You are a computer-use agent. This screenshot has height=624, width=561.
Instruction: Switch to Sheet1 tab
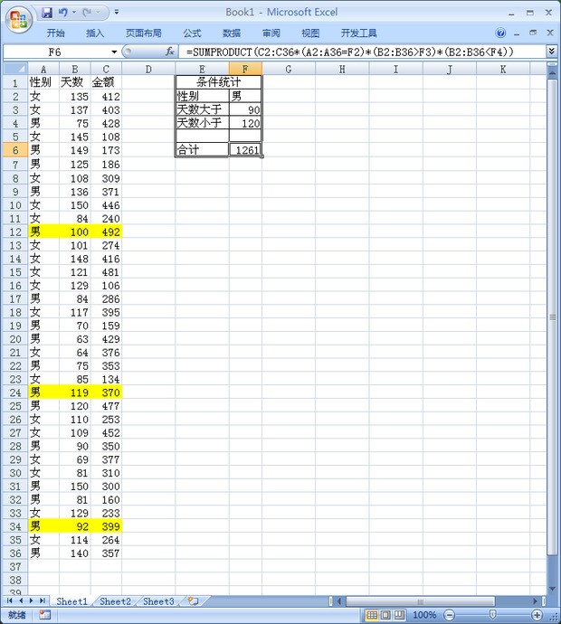[71, 600]
